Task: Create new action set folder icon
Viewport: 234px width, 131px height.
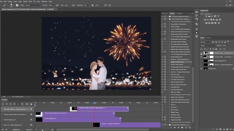Action: click(x=182, y=128)
